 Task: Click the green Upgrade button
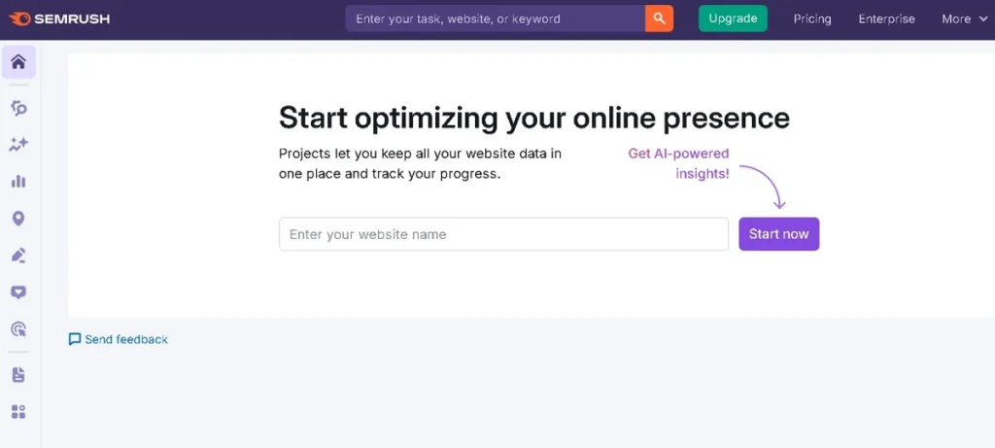[x=733, y=18]
